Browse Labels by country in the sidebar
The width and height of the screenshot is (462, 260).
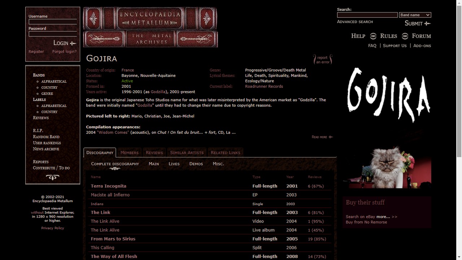click(49, 112)
